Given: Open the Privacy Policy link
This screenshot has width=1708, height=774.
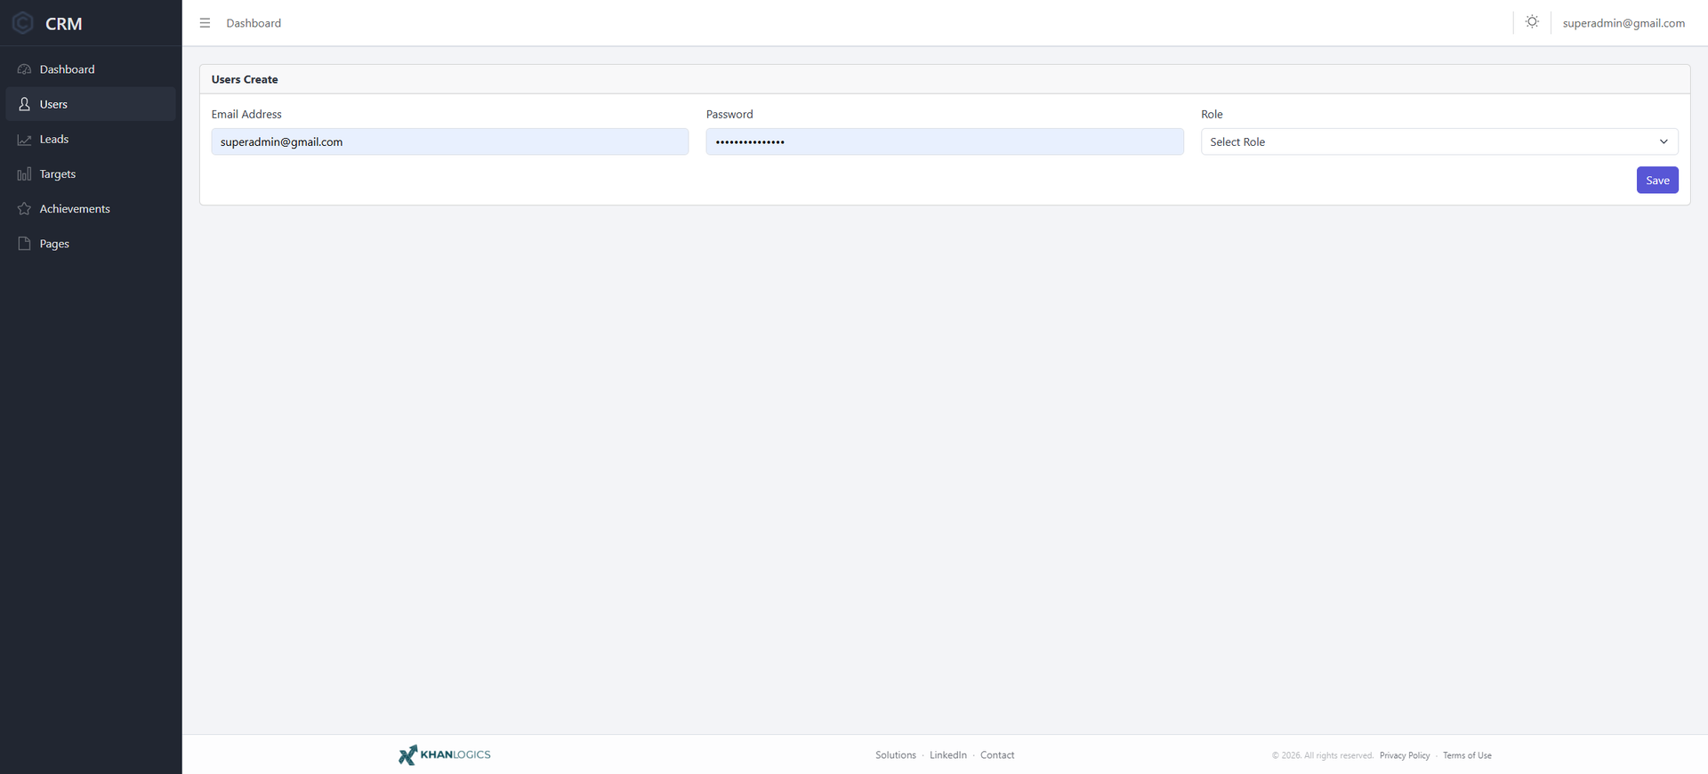Looking at the screenshot, I should click(1405, 755).
